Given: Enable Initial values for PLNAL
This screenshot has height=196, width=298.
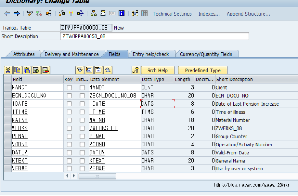Looking at the screenshot, I should pos(82,136).
